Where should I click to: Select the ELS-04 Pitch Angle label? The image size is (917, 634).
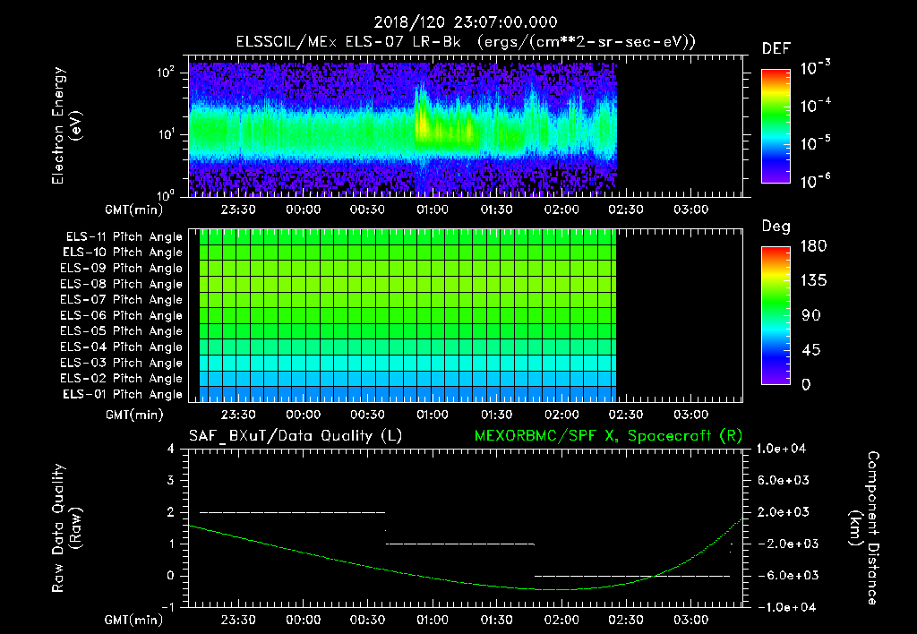122,347
